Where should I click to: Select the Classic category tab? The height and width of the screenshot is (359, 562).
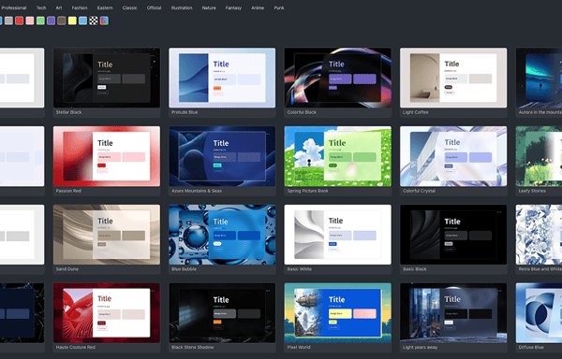[129, 7]
